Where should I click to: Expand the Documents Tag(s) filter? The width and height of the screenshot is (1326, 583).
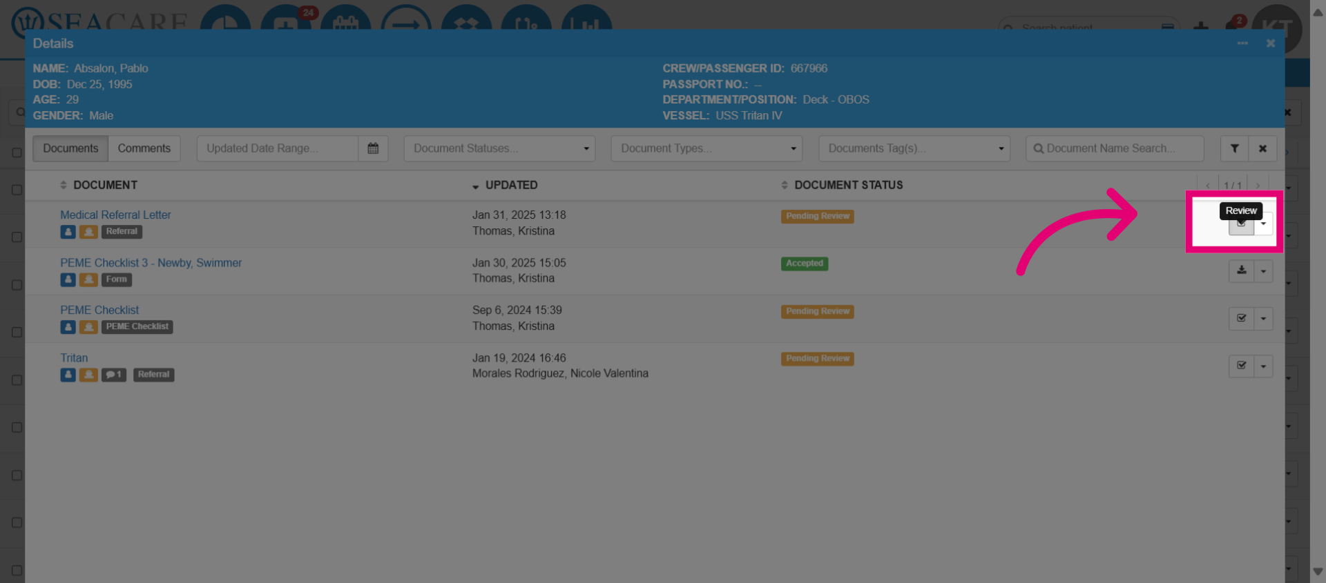click(914, 148)
